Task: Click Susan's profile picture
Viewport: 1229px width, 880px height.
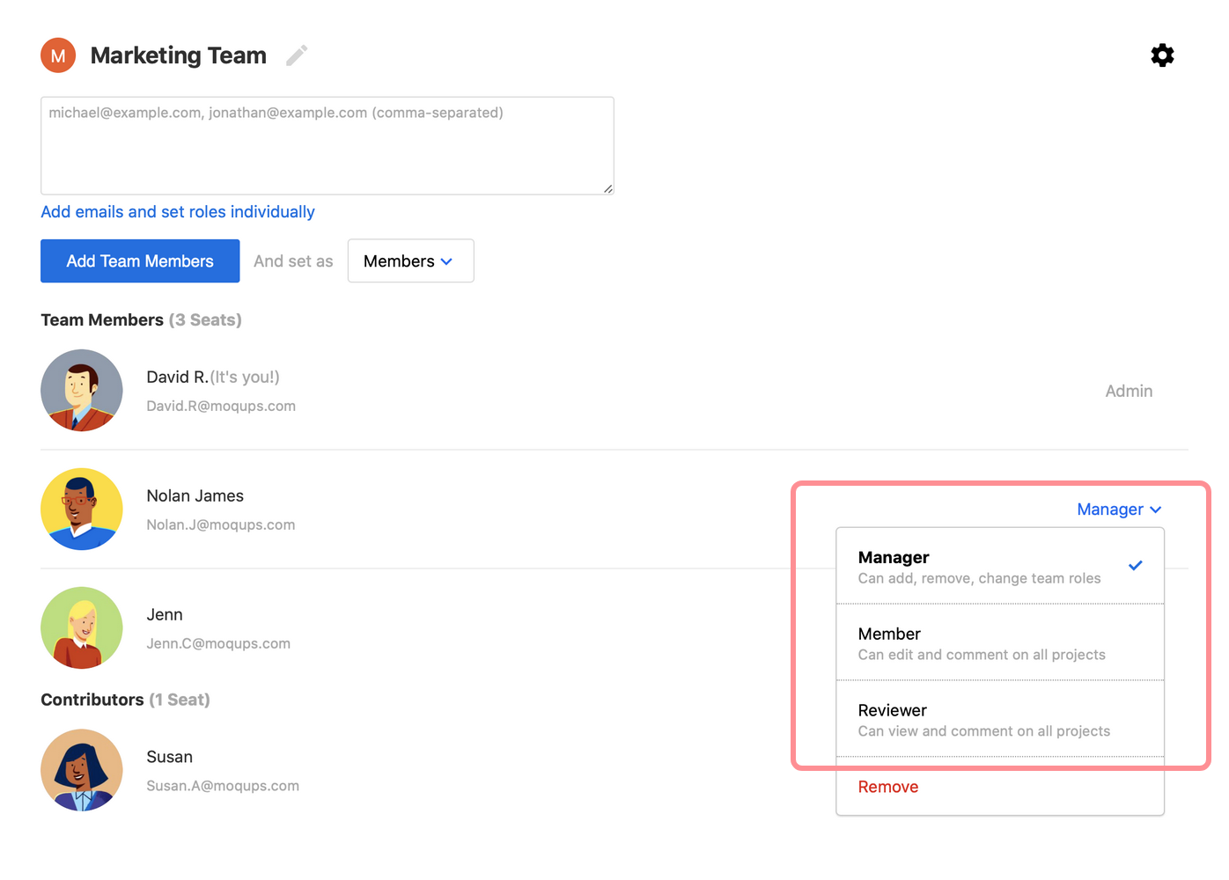Action: 81,769
